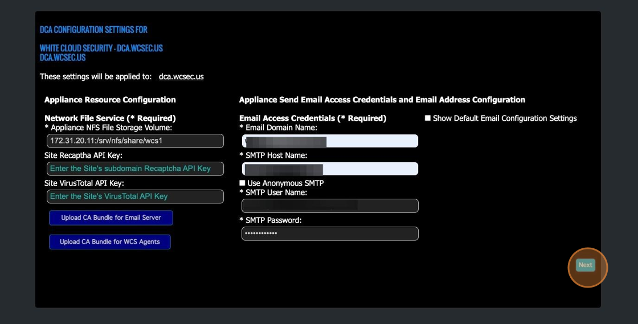This screenshot has width=638, height=324.
Task: Click the 'Show Default Email Configuration Settings' label text
Action: click(x=505, y=118)
